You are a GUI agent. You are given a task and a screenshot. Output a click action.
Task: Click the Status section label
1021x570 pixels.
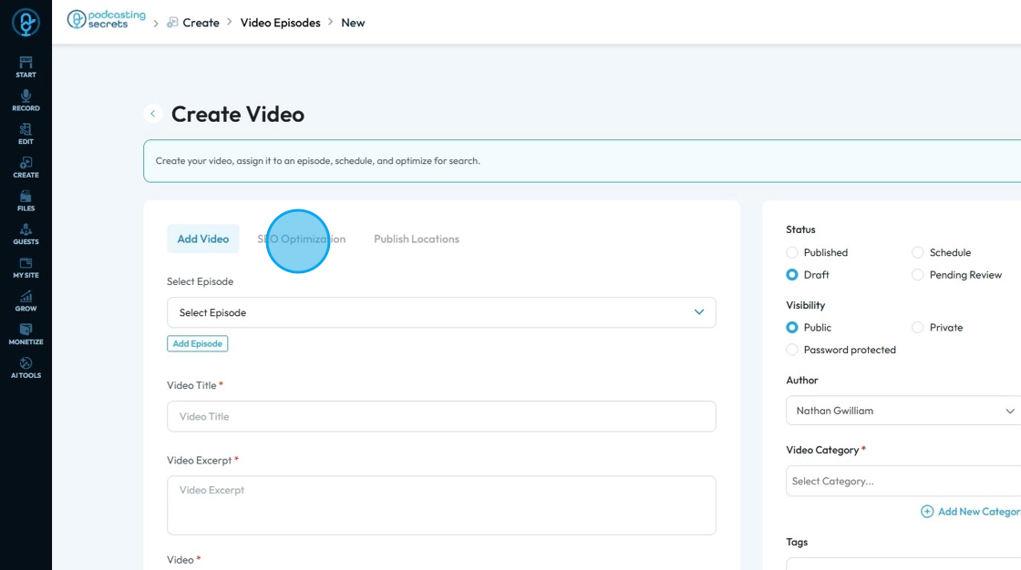[800, 229]
